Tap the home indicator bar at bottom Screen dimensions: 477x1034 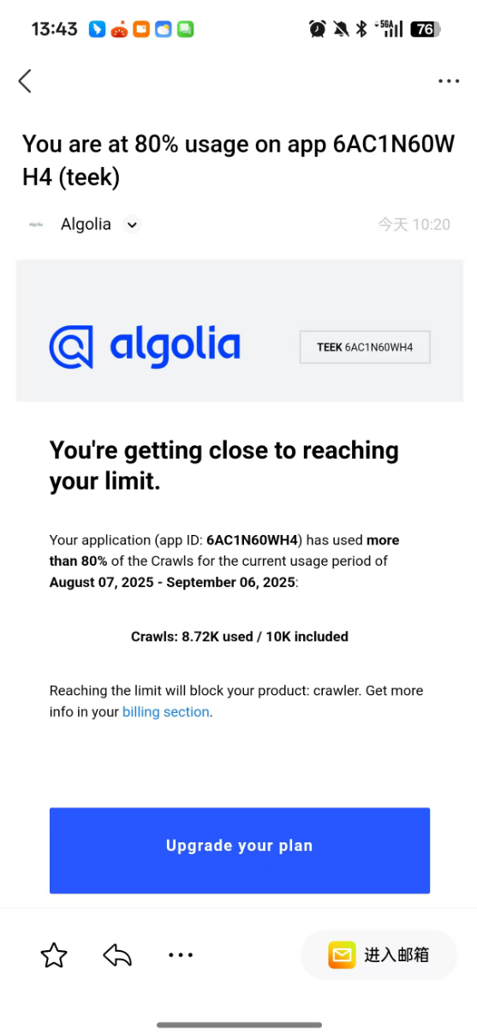click(239, 1025)
